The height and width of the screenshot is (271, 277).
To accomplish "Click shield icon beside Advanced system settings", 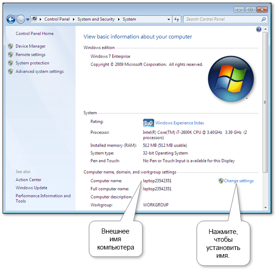I will tap(10, 71).
